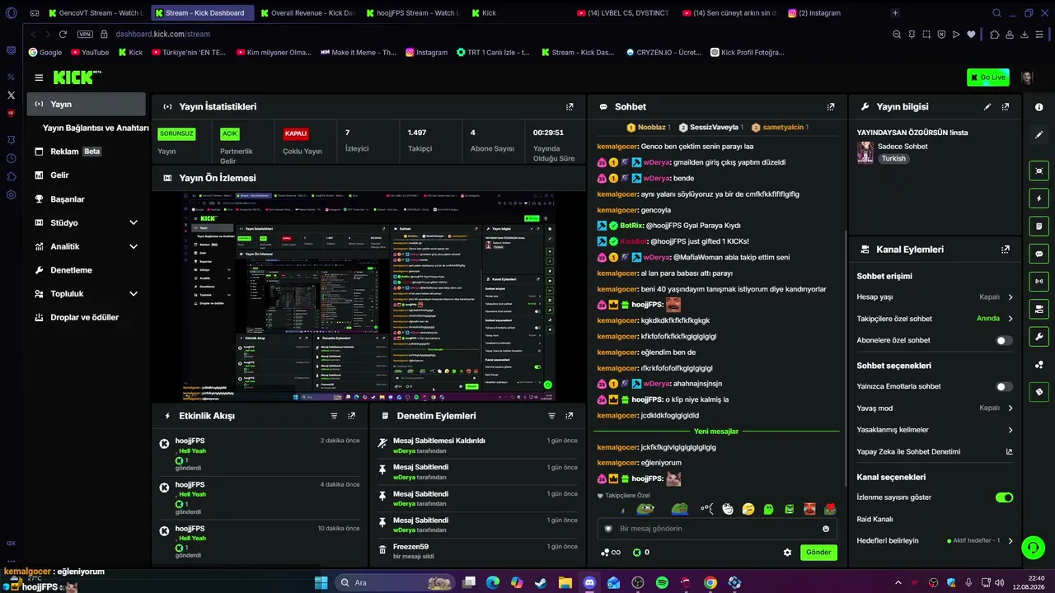This screenshot has width=1055, height=593.
Task: Open filter options in Etkinlik Akışı
Action: point(334,416)
